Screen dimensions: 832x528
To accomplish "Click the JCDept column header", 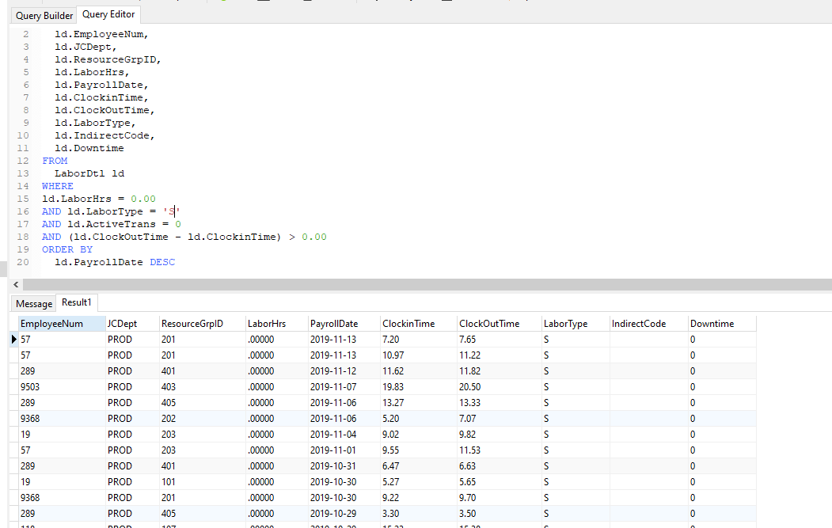I will click(x=133, y=324).
